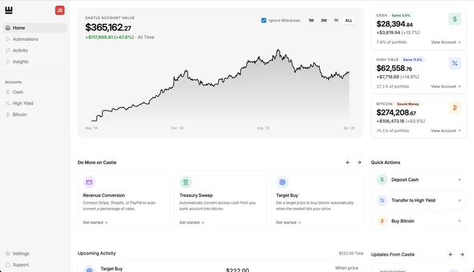Open Insights in the sidebar
474x272 pixels.
tap(35, 61)
